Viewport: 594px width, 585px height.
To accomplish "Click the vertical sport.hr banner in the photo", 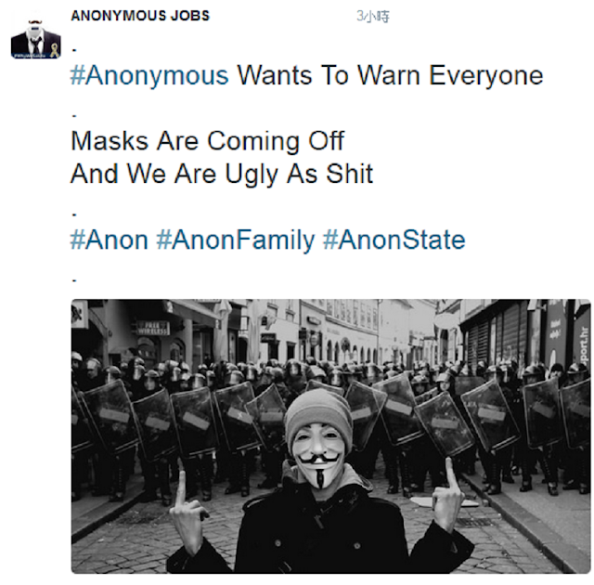I will click(x=582, y=344).
